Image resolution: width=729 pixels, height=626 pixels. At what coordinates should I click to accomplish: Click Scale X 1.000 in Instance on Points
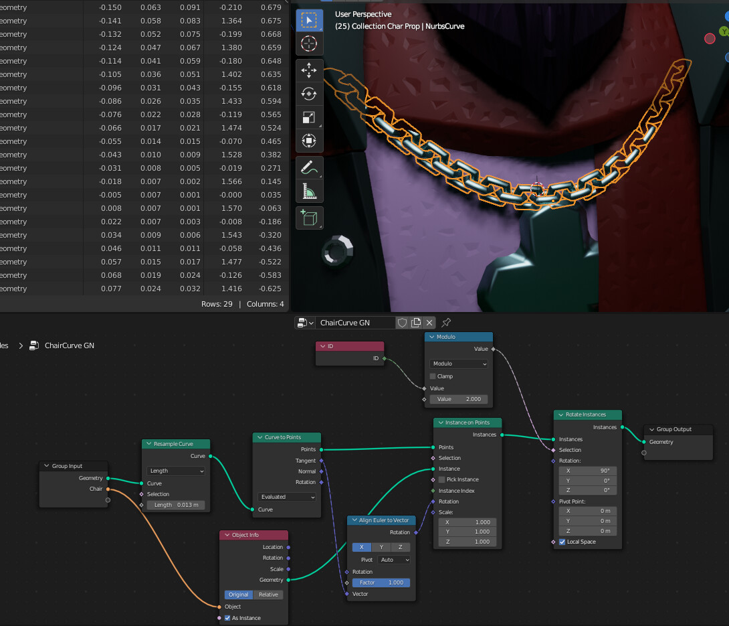coord(467,522)
